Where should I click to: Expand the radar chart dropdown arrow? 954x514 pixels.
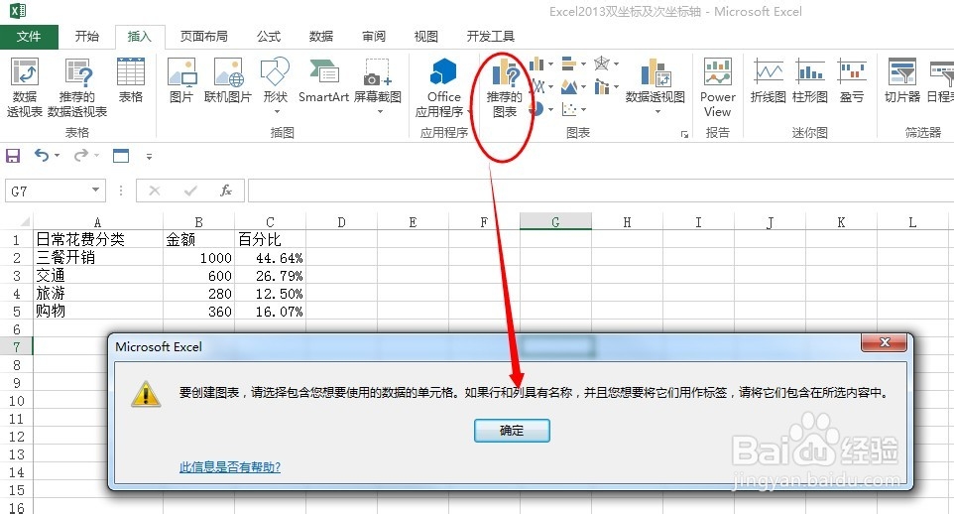(x=616, y=64)
